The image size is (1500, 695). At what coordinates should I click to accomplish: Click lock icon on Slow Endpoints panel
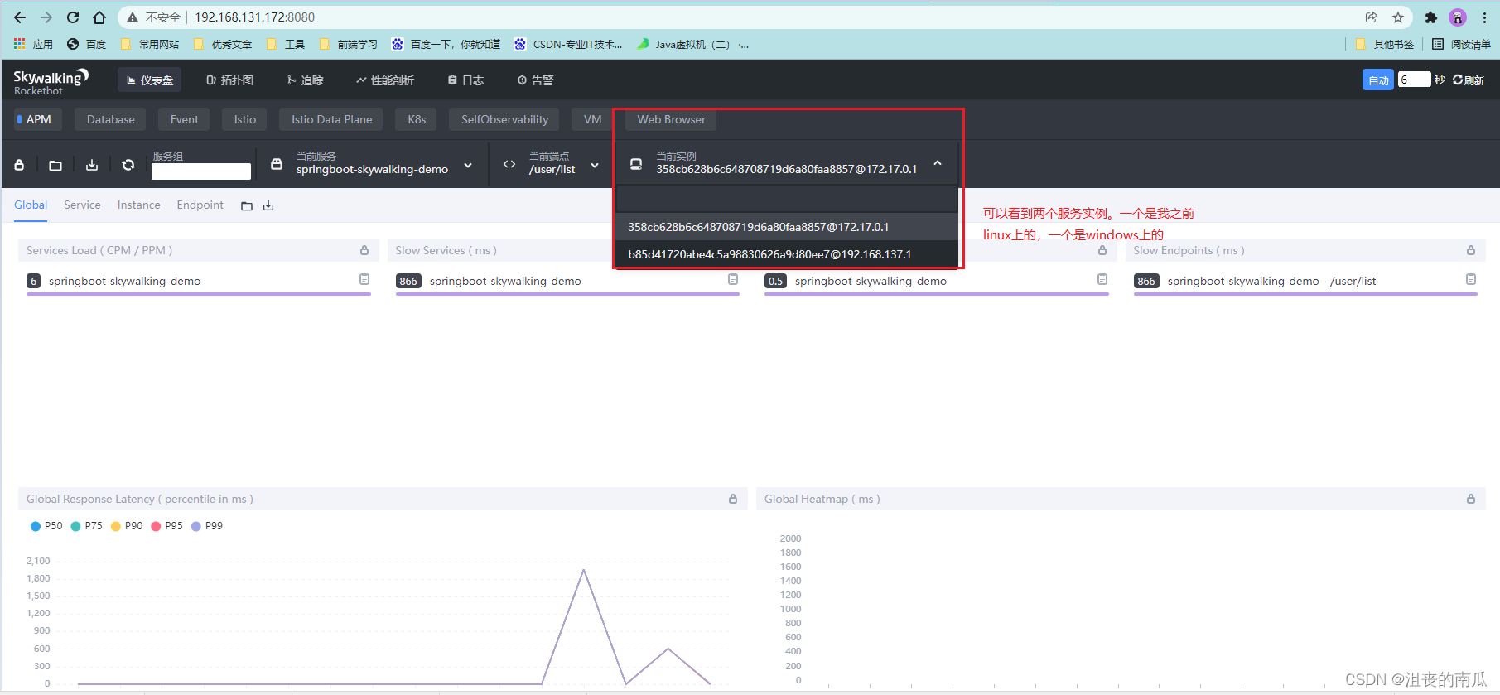click(1471, 250)
